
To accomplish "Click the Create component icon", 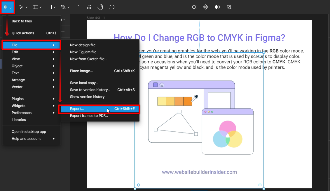I will click(206, 7).
